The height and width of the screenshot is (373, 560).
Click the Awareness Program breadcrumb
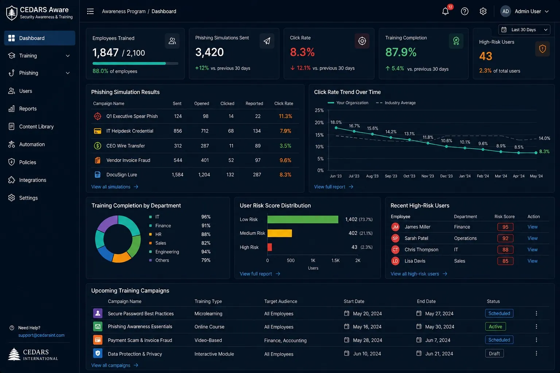(124, 11)
